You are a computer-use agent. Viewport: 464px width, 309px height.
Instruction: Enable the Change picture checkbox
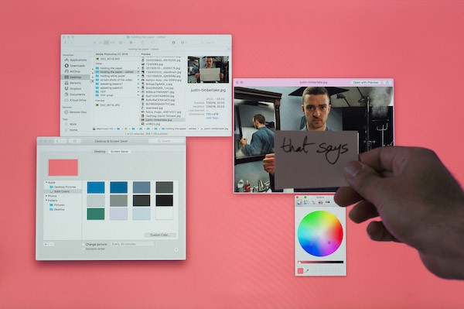tap(84, 245)
